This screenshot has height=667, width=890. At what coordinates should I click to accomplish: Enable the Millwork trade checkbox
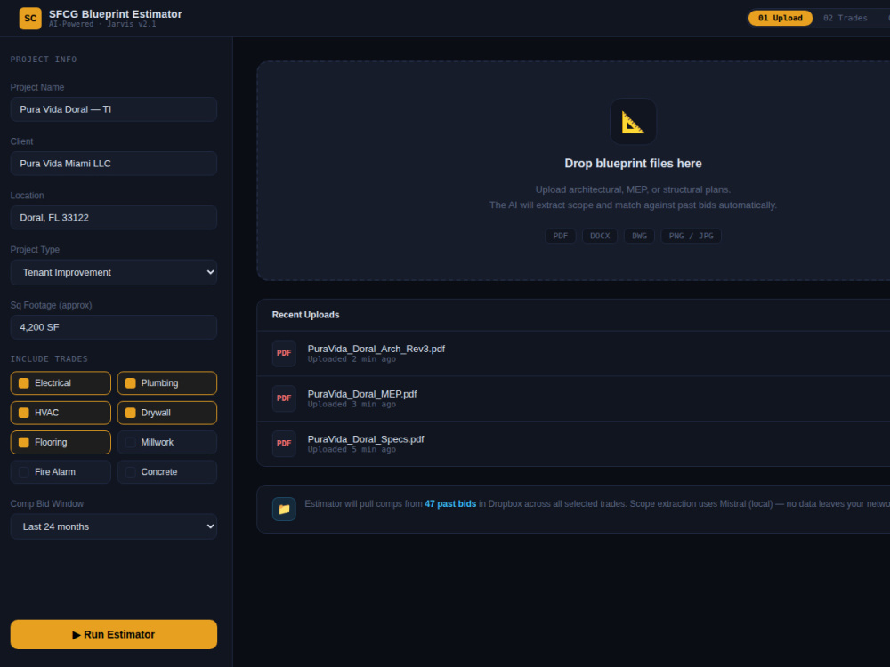131,442
